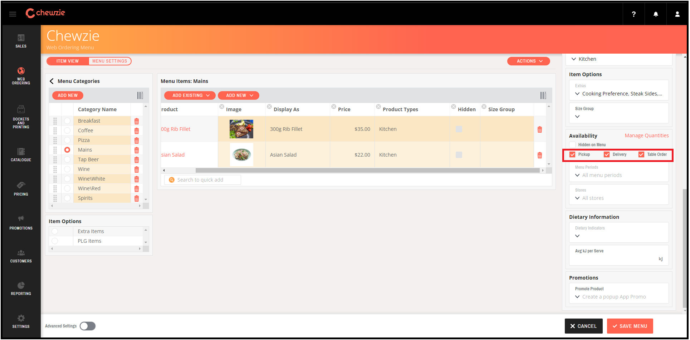
Task: Select the Mains category radio
Action: (67, 150)
